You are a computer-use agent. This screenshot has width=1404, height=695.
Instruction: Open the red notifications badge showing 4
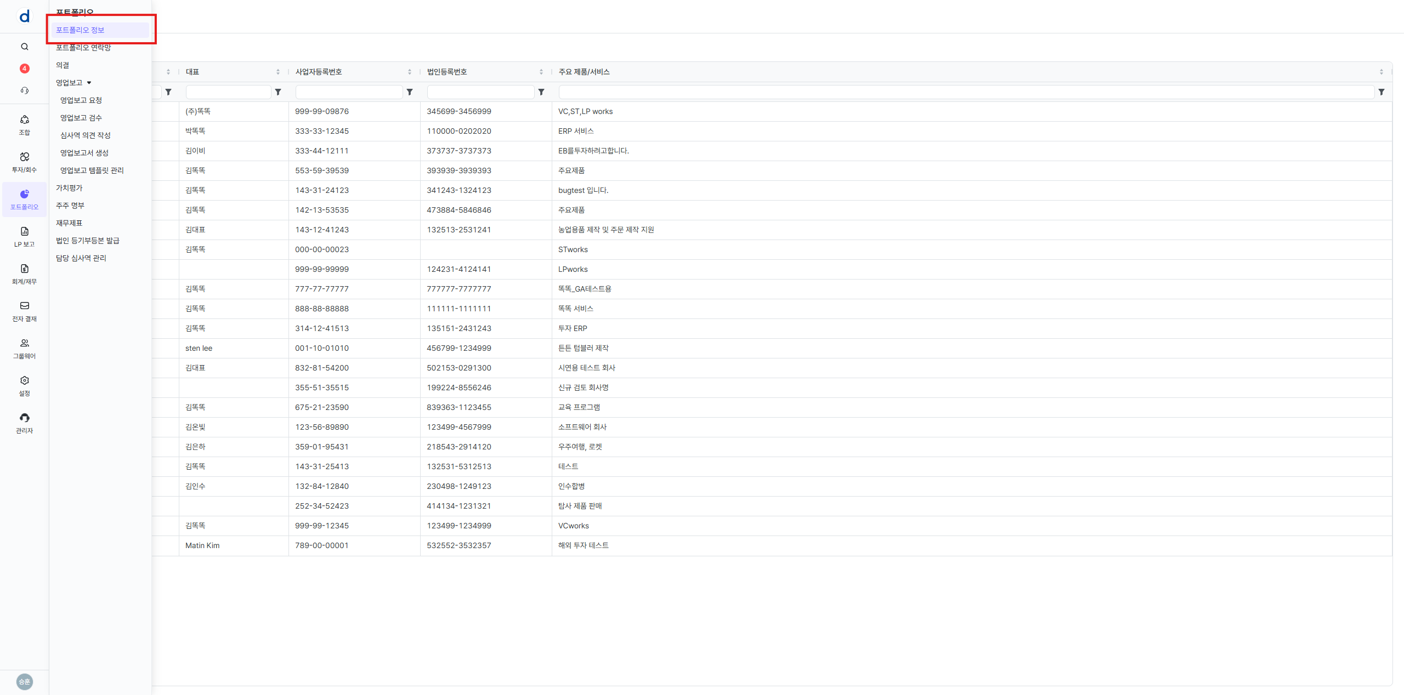[25, 69]
